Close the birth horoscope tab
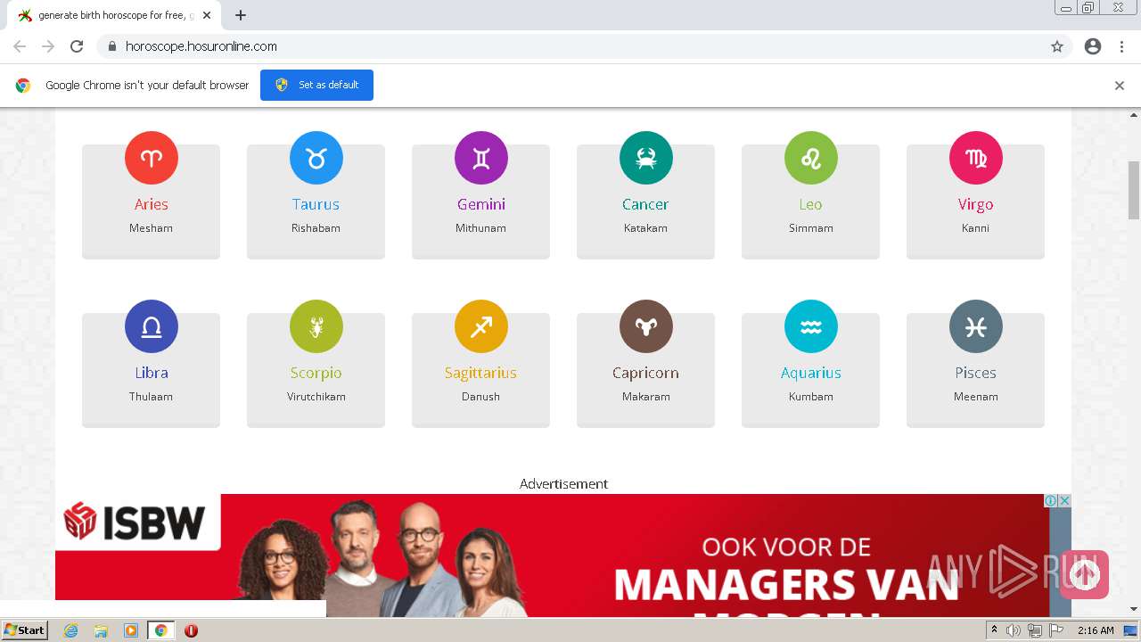This screenshot has width=1141, height=642. pyautogui.click(x=207, y=15)
